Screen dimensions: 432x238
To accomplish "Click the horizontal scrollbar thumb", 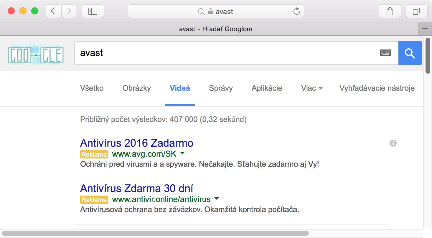I will pyautogui.click(x=155, y=234).
